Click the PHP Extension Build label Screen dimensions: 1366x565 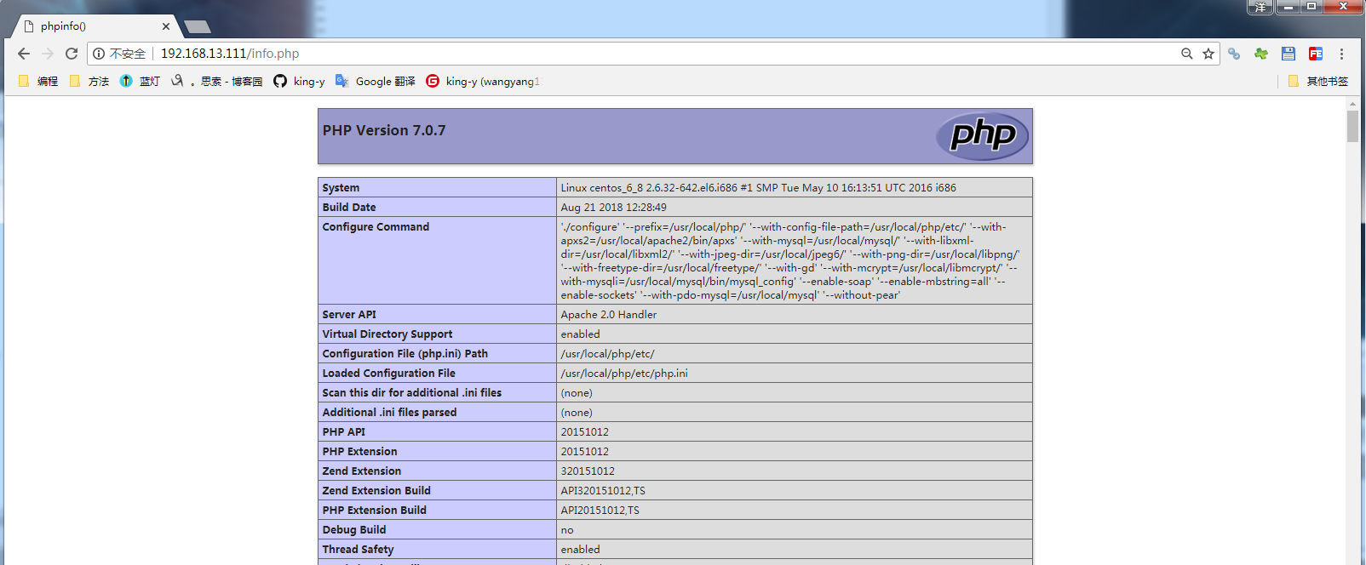point(375,510)
